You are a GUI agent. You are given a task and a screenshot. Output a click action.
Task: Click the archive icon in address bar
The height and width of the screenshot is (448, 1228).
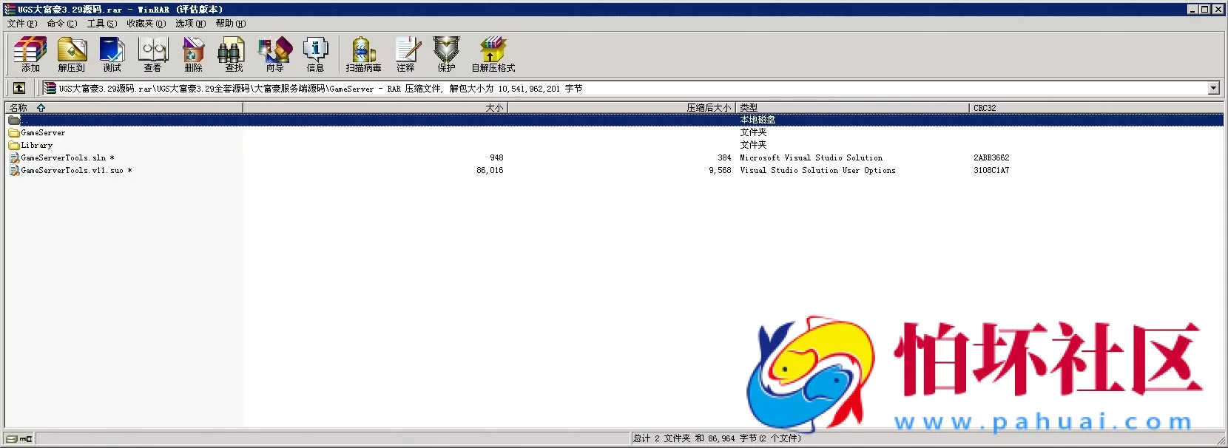click(50, 88)
